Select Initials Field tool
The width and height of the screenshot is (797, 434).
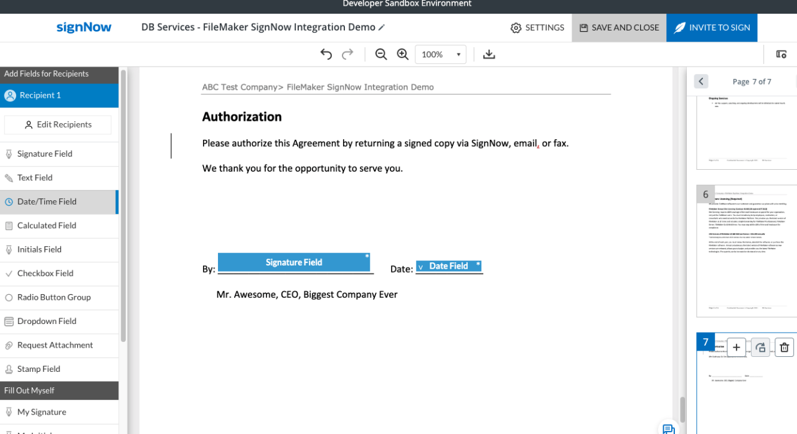tap(59, 249)
